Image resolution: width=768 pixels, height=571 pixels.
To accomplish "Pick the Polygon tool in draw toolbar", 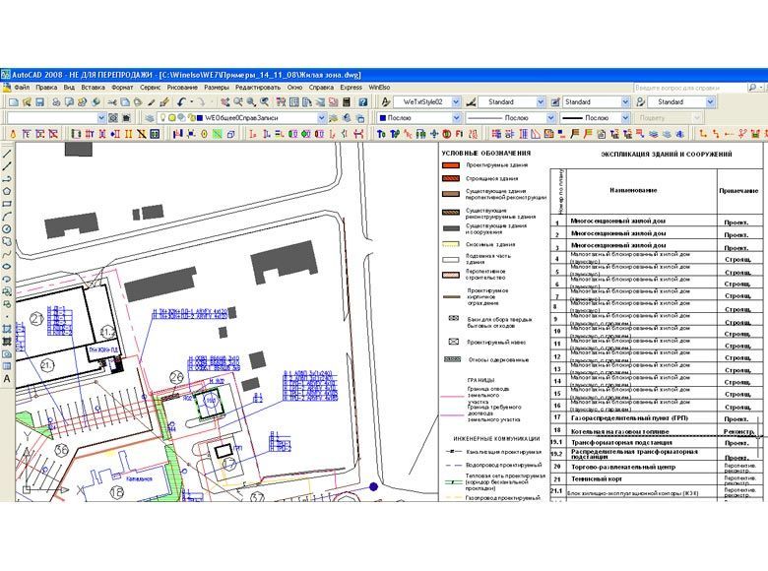I will [7, 191].
